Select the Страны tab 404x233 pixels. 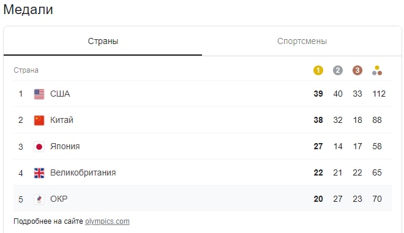[103, 41]
